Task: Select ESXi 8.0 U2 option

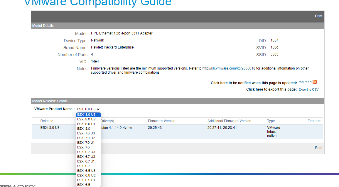Action: [x=88, y=119]
